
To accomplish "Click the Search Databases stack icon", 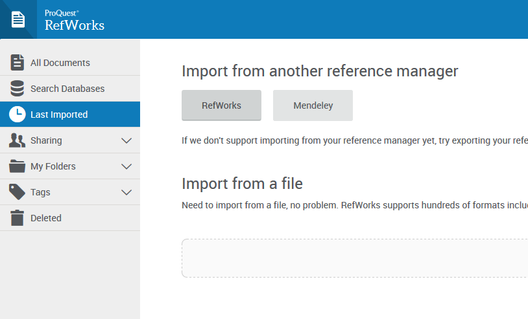I will [x=17, y=88].
